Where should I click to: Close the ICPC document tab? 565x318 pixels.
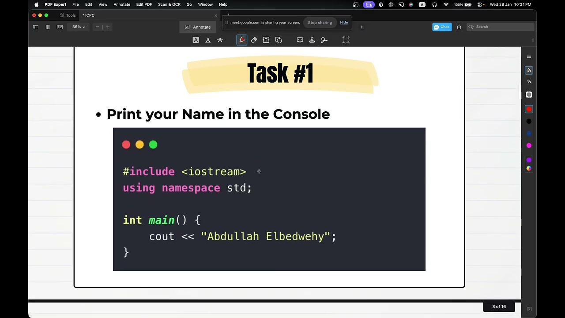point(216,15)
